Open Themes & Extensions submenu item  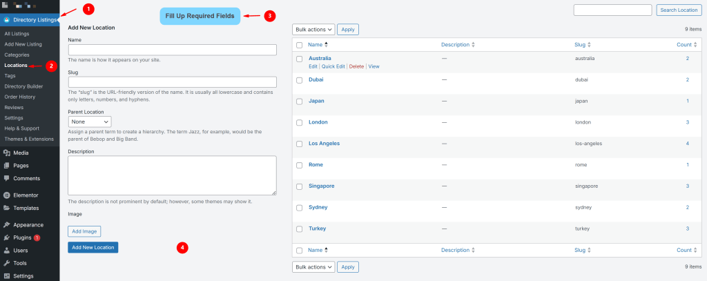coord(29,139)
